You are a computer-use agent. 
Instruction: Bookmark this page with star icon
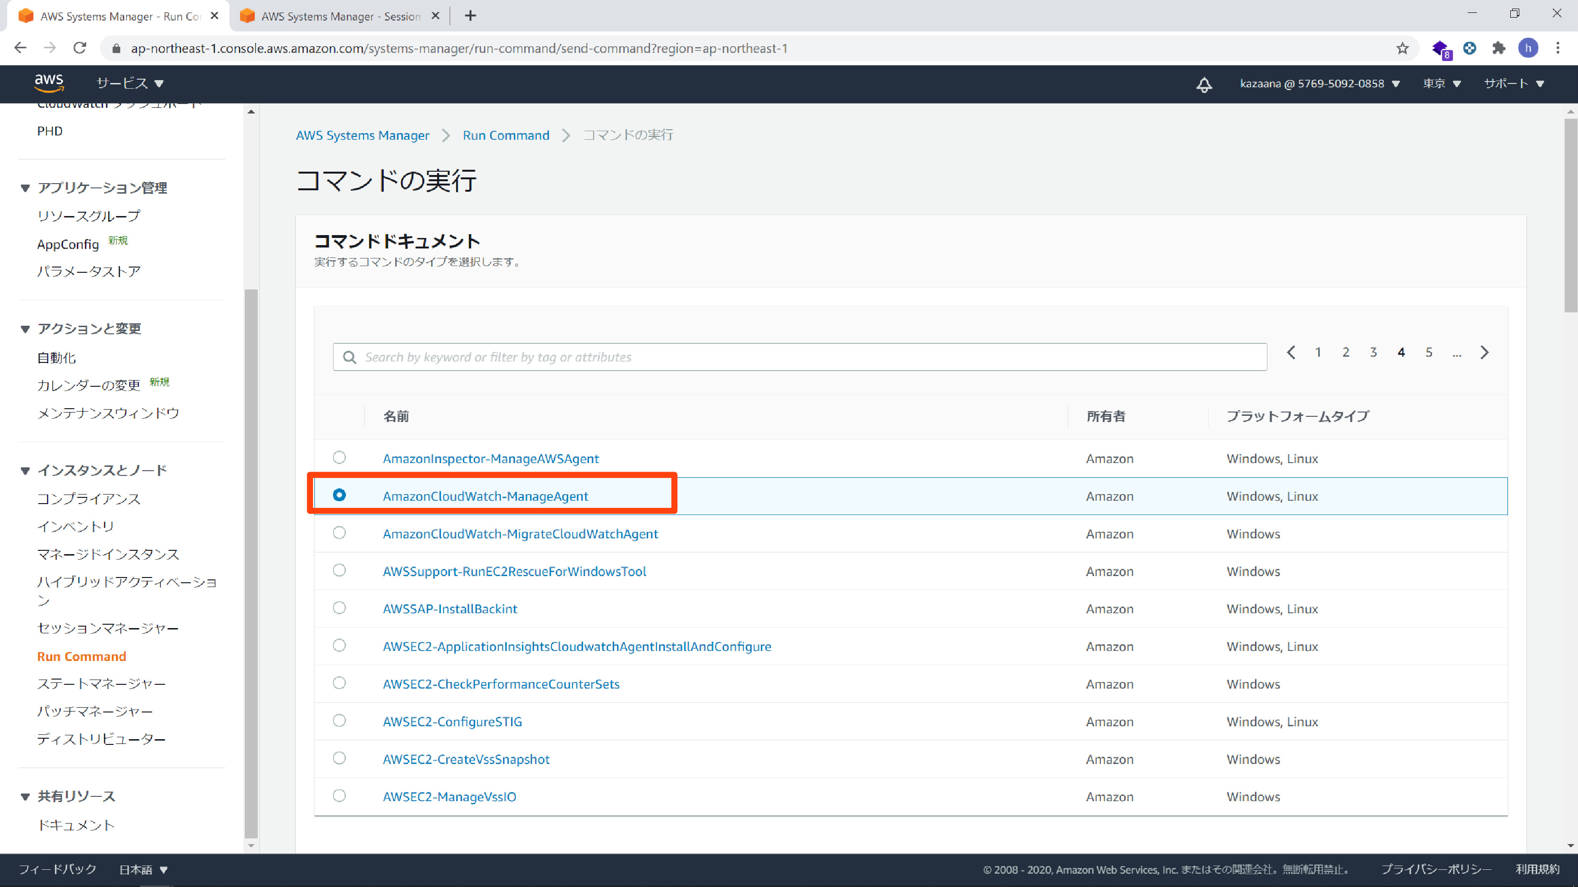(x=1402, y=48)
